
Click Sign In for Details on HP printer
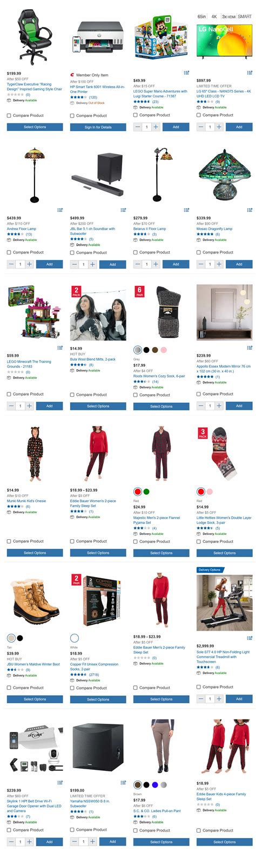(98, 127)
